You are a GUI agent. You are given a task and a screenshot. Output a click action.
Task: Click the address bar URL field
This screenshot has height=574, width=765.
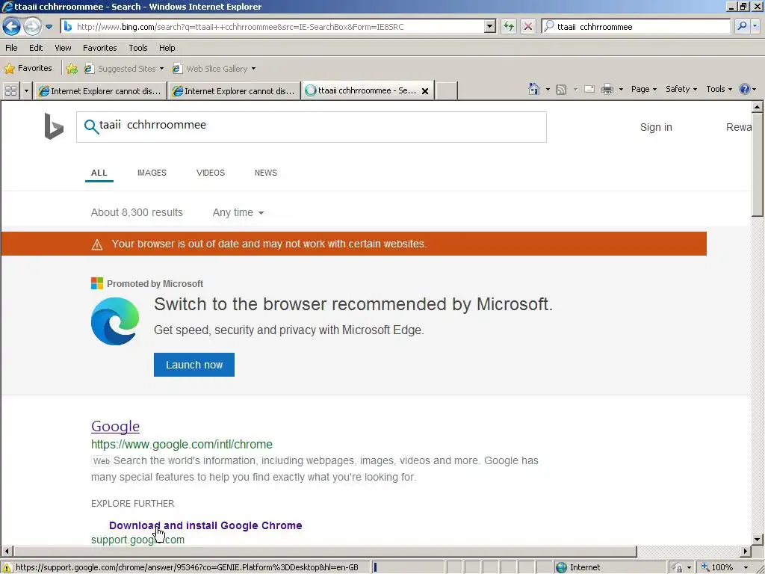tap(279, 27)
